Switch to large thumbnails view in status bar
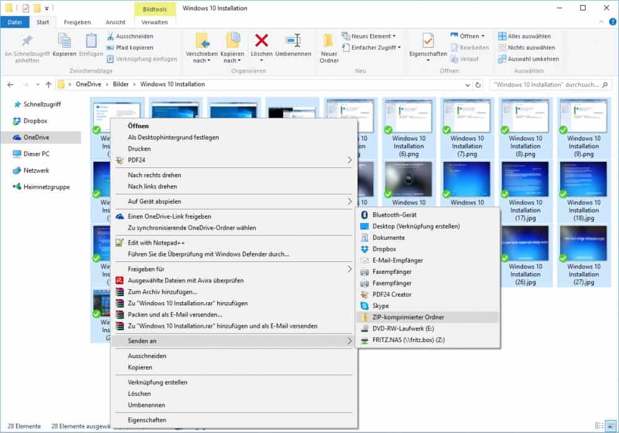 tap(611, 426)
